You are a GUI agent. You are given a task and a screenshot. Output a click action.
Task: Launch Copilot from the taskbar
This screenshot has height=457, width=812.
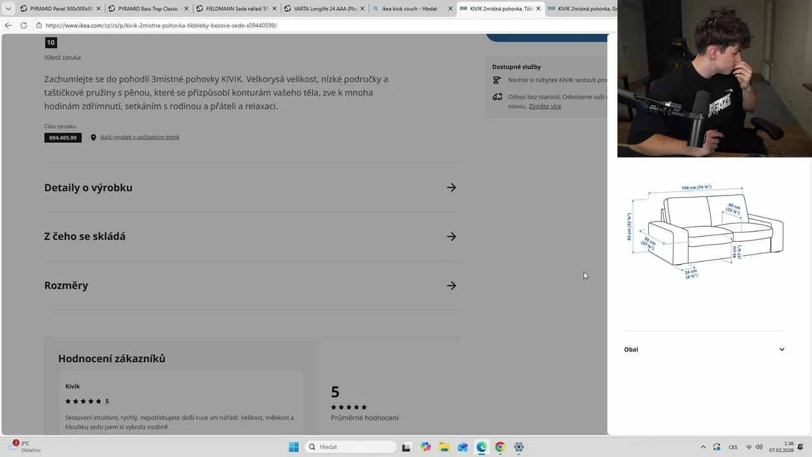[426, 447]
